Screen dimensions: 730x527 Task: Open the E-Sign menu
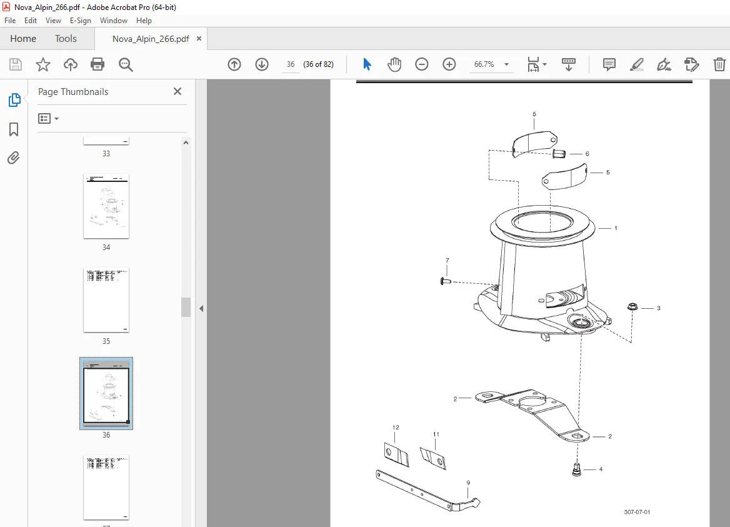tap(81, 21)
